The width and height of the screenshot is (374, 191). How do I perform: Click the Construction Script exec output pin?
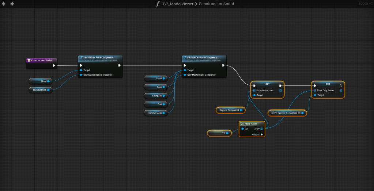[x=54, y=66]
